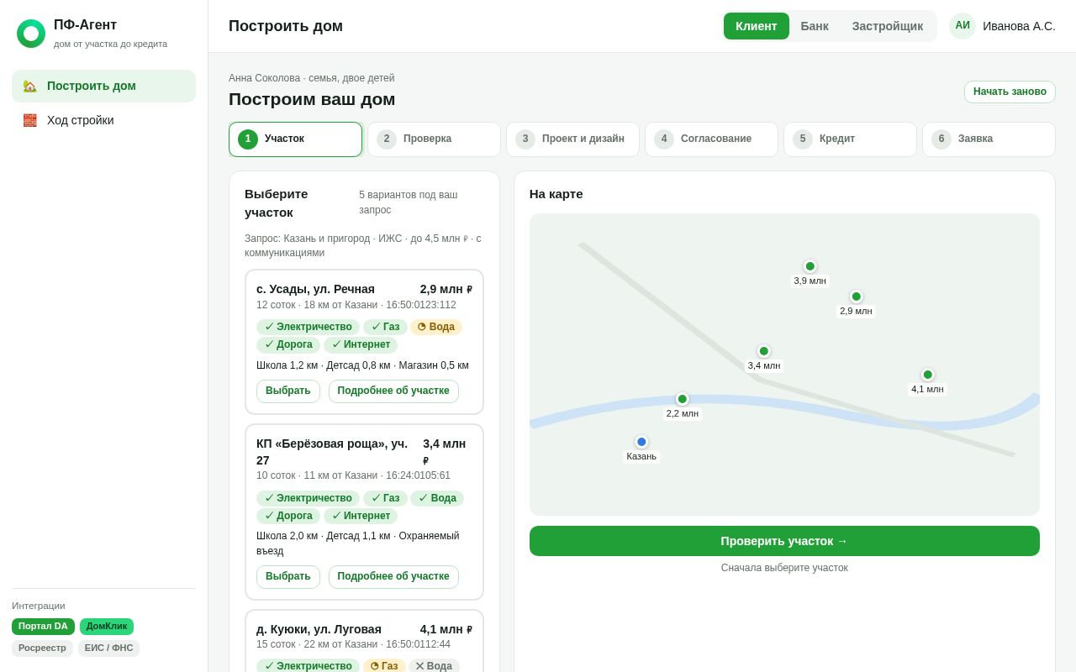
Task: Click the 2,9 млн map pin
Action: point(857,297)
